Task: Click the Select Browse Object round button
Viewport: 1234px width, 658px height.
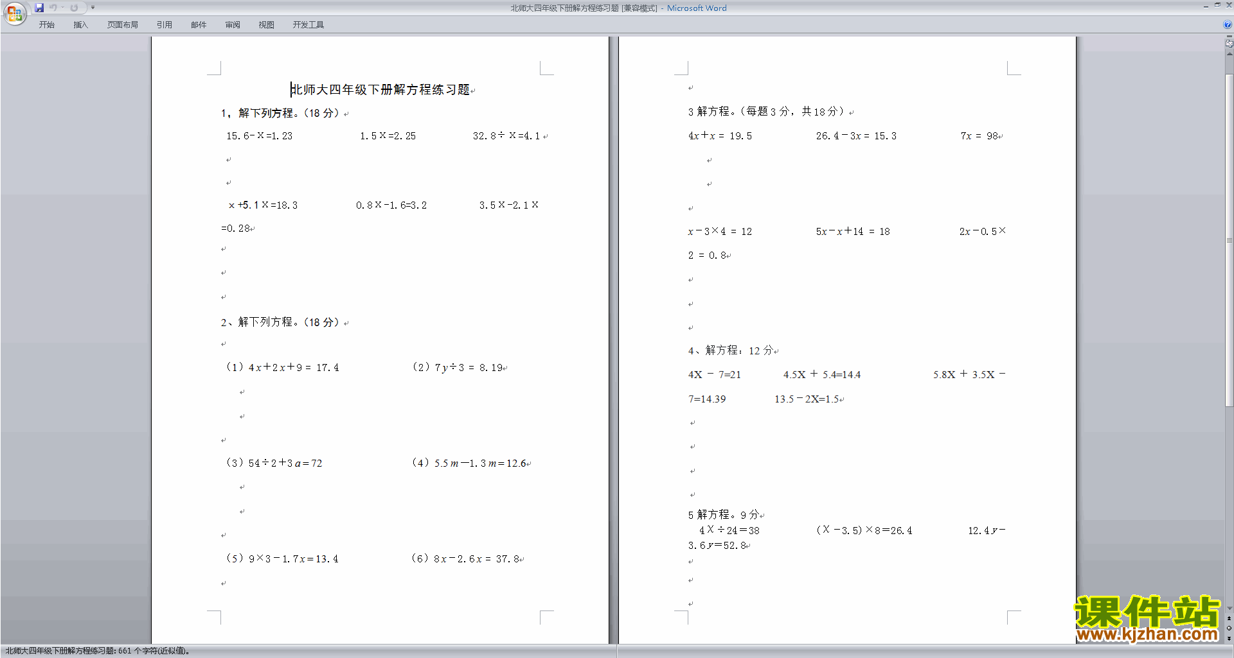Action: tap(1229, 628)
